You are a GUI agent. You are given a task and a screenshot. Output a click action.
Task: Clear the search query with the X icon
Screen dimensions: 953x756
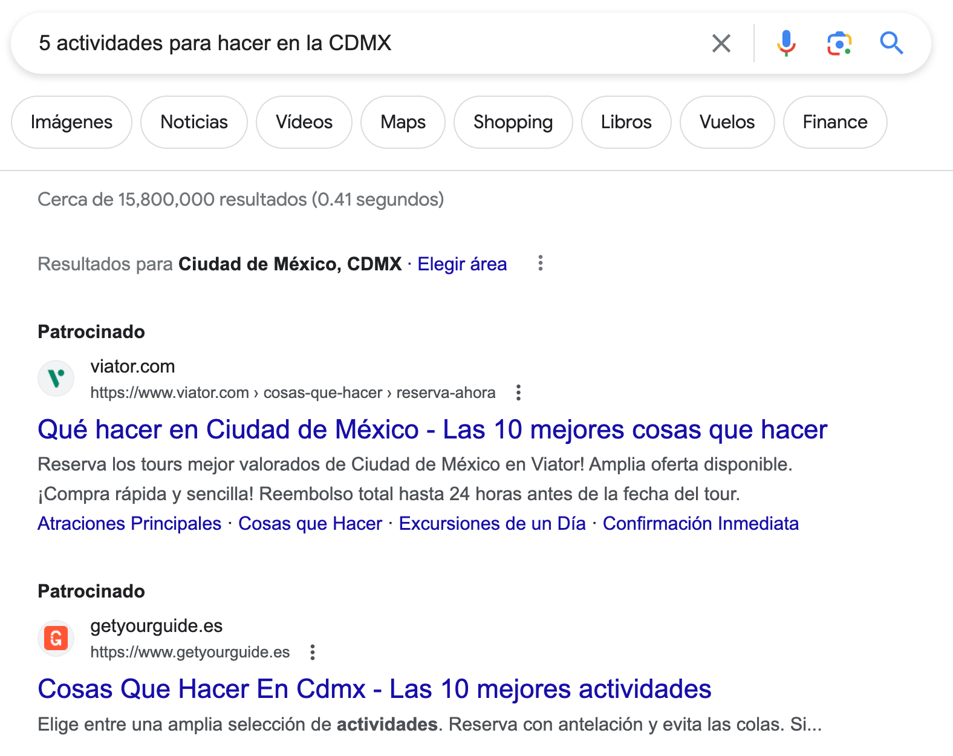pyautogui.click(x=721, y=44)
